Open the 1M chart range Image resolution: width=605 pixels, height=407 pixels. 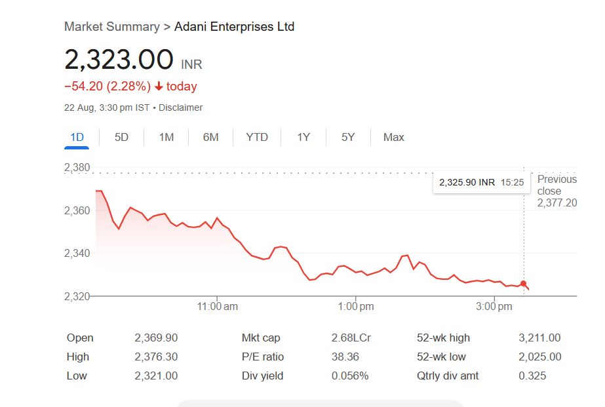pos(166,137)
